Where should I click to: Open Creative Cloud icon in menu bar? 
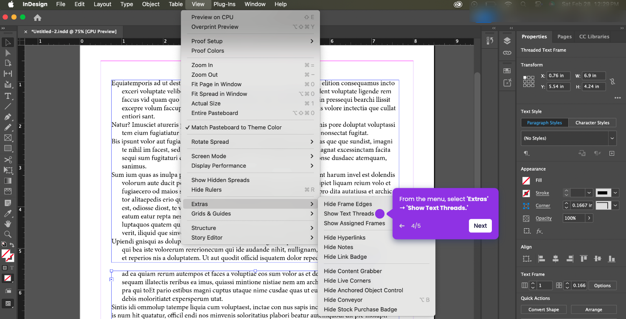pyautogui.click(x=458, y=4)
